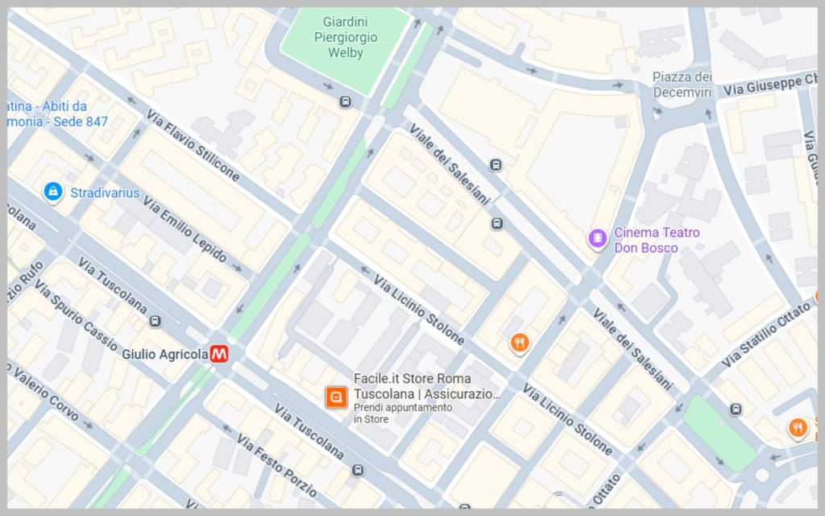Click the Via Emilio Lepido street label
This screenshot has width=825, height=516.
pos(184,228)
